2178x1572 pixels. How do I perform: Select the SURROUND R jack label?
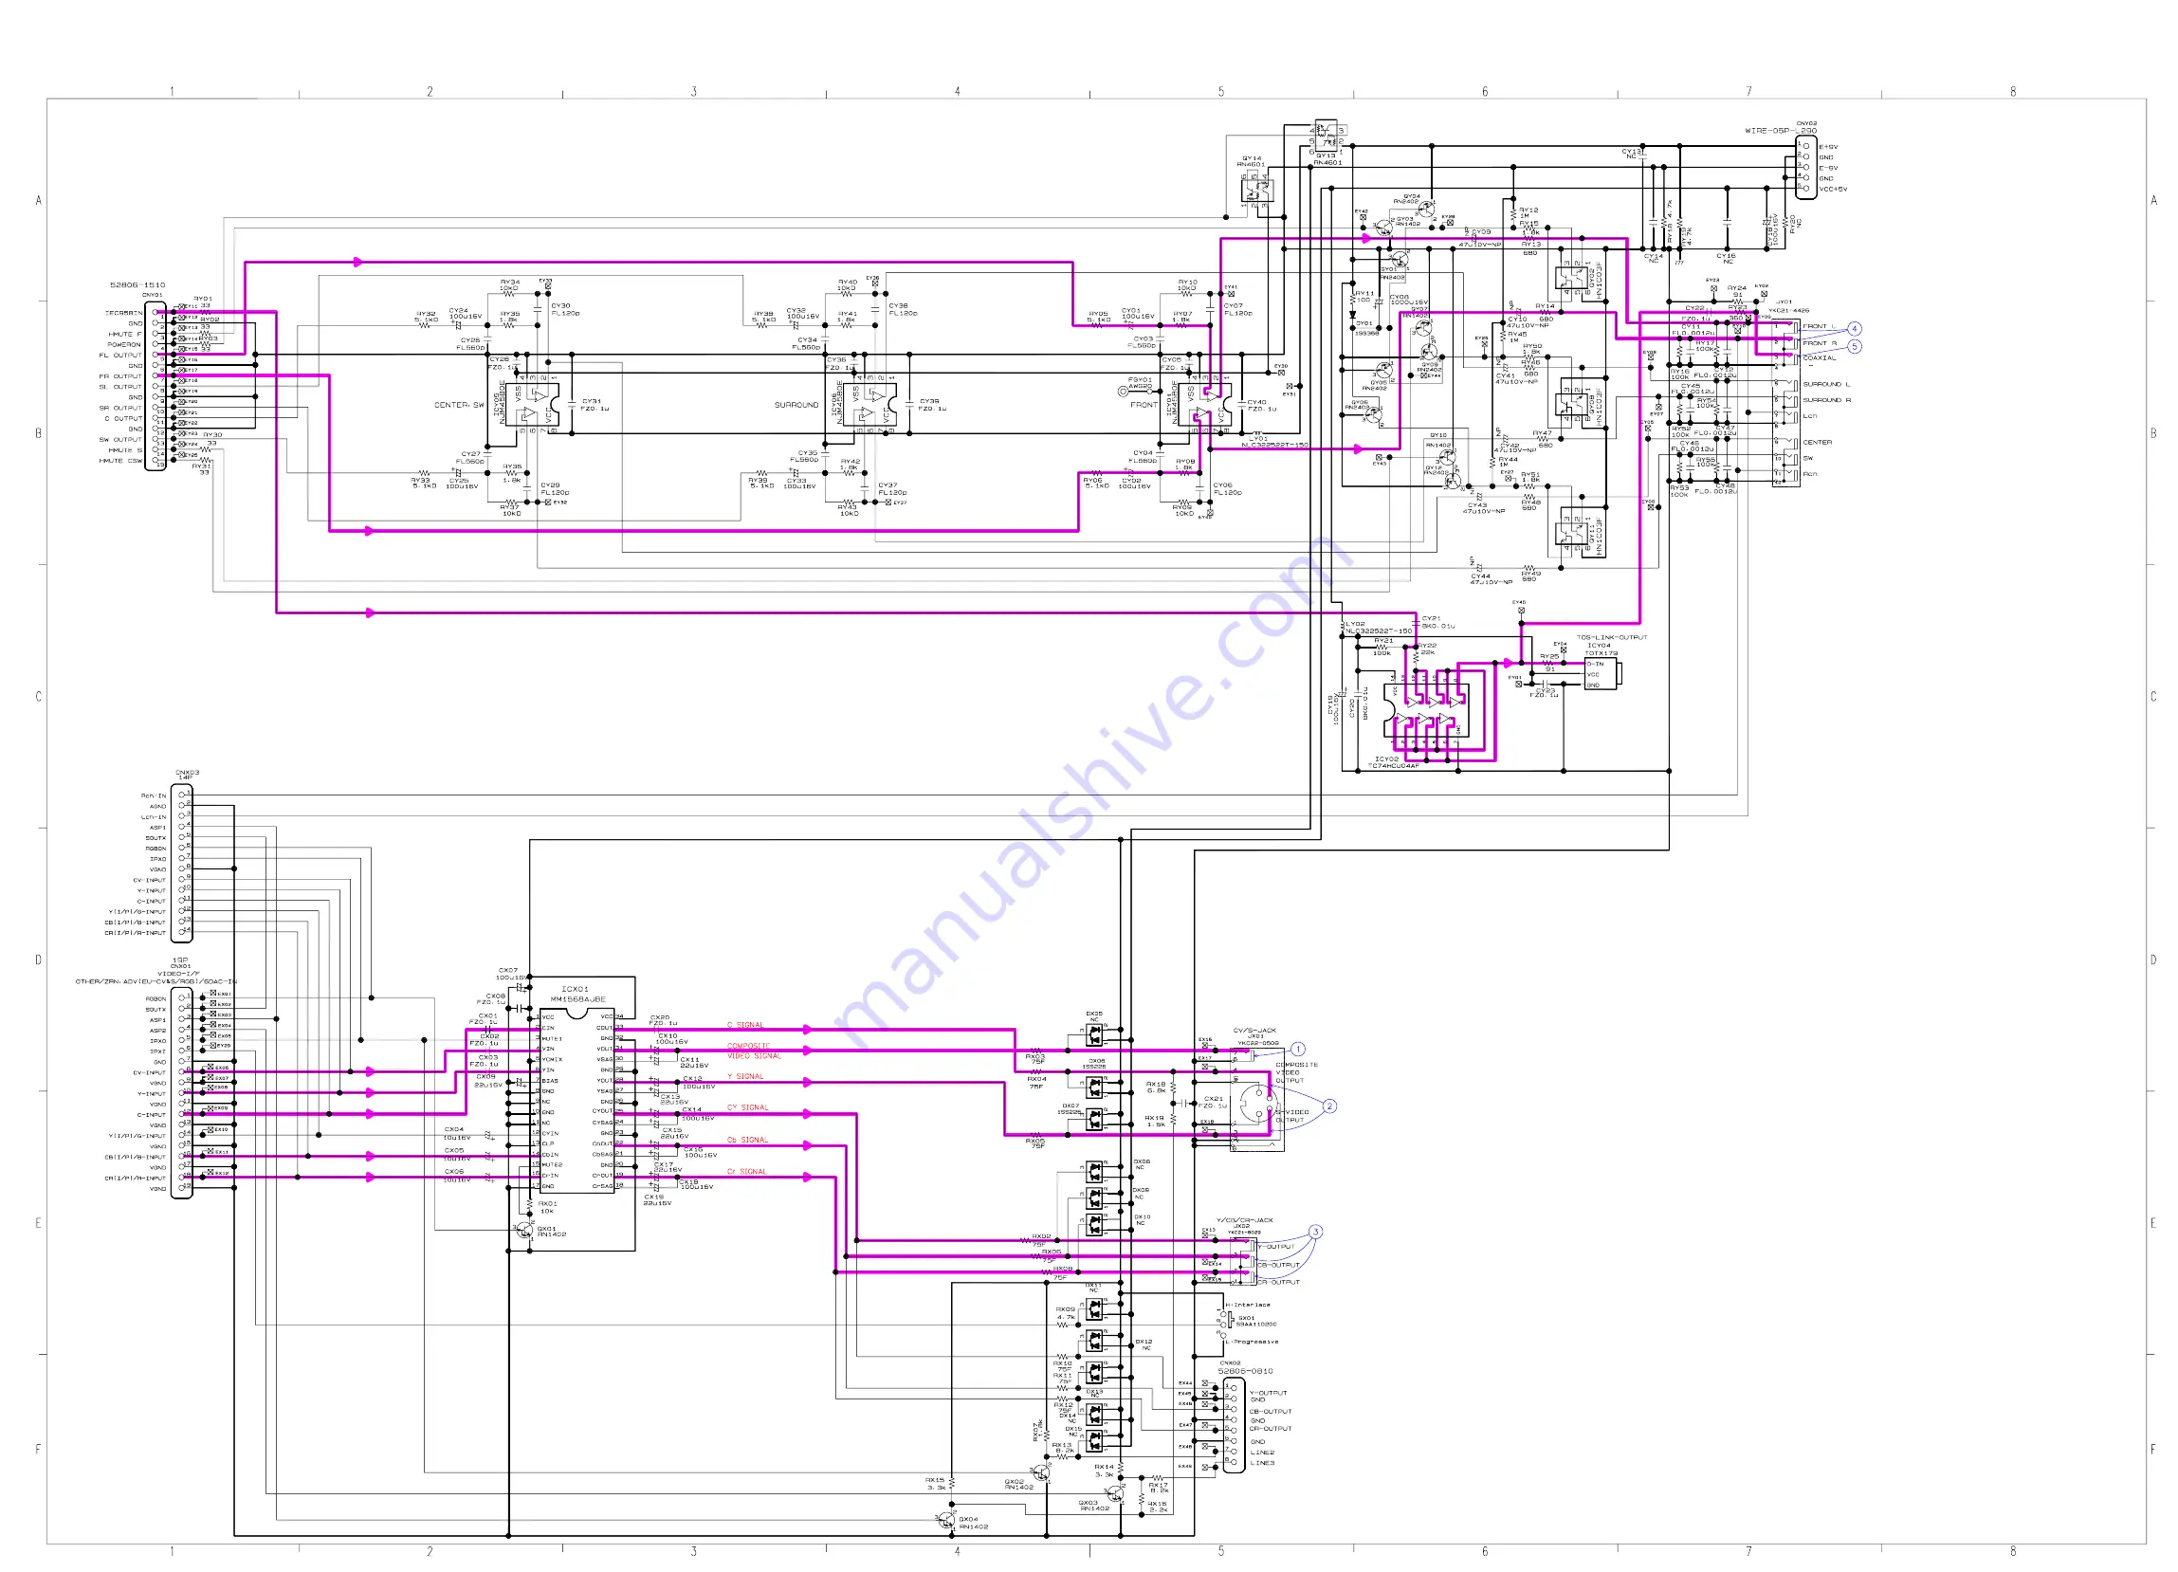[x=1826, y=399]
